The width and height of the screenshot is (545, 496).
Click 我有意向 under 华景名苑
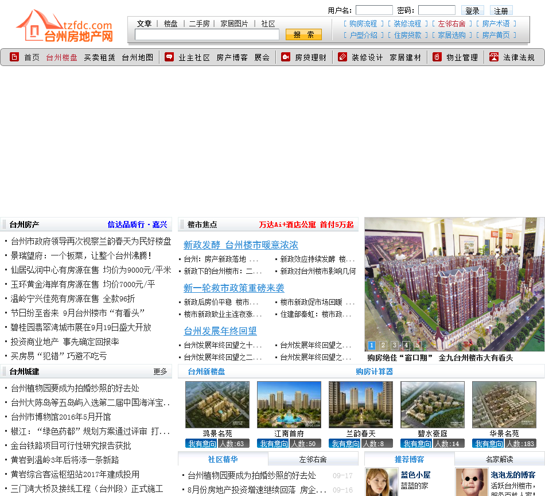tap(488, 444)
